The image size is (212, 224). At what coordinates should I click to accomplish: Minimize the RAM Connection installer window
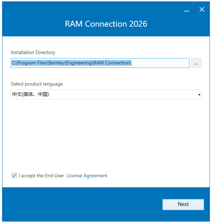click(187, 10)
